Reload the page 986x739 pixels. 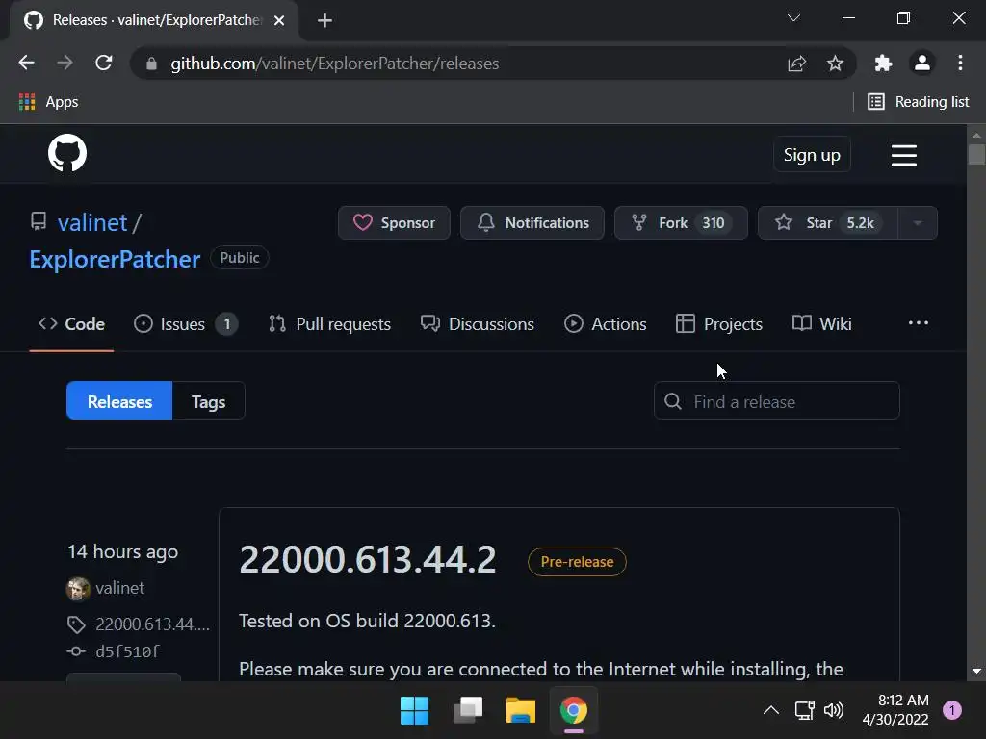[x=104, y=63]
